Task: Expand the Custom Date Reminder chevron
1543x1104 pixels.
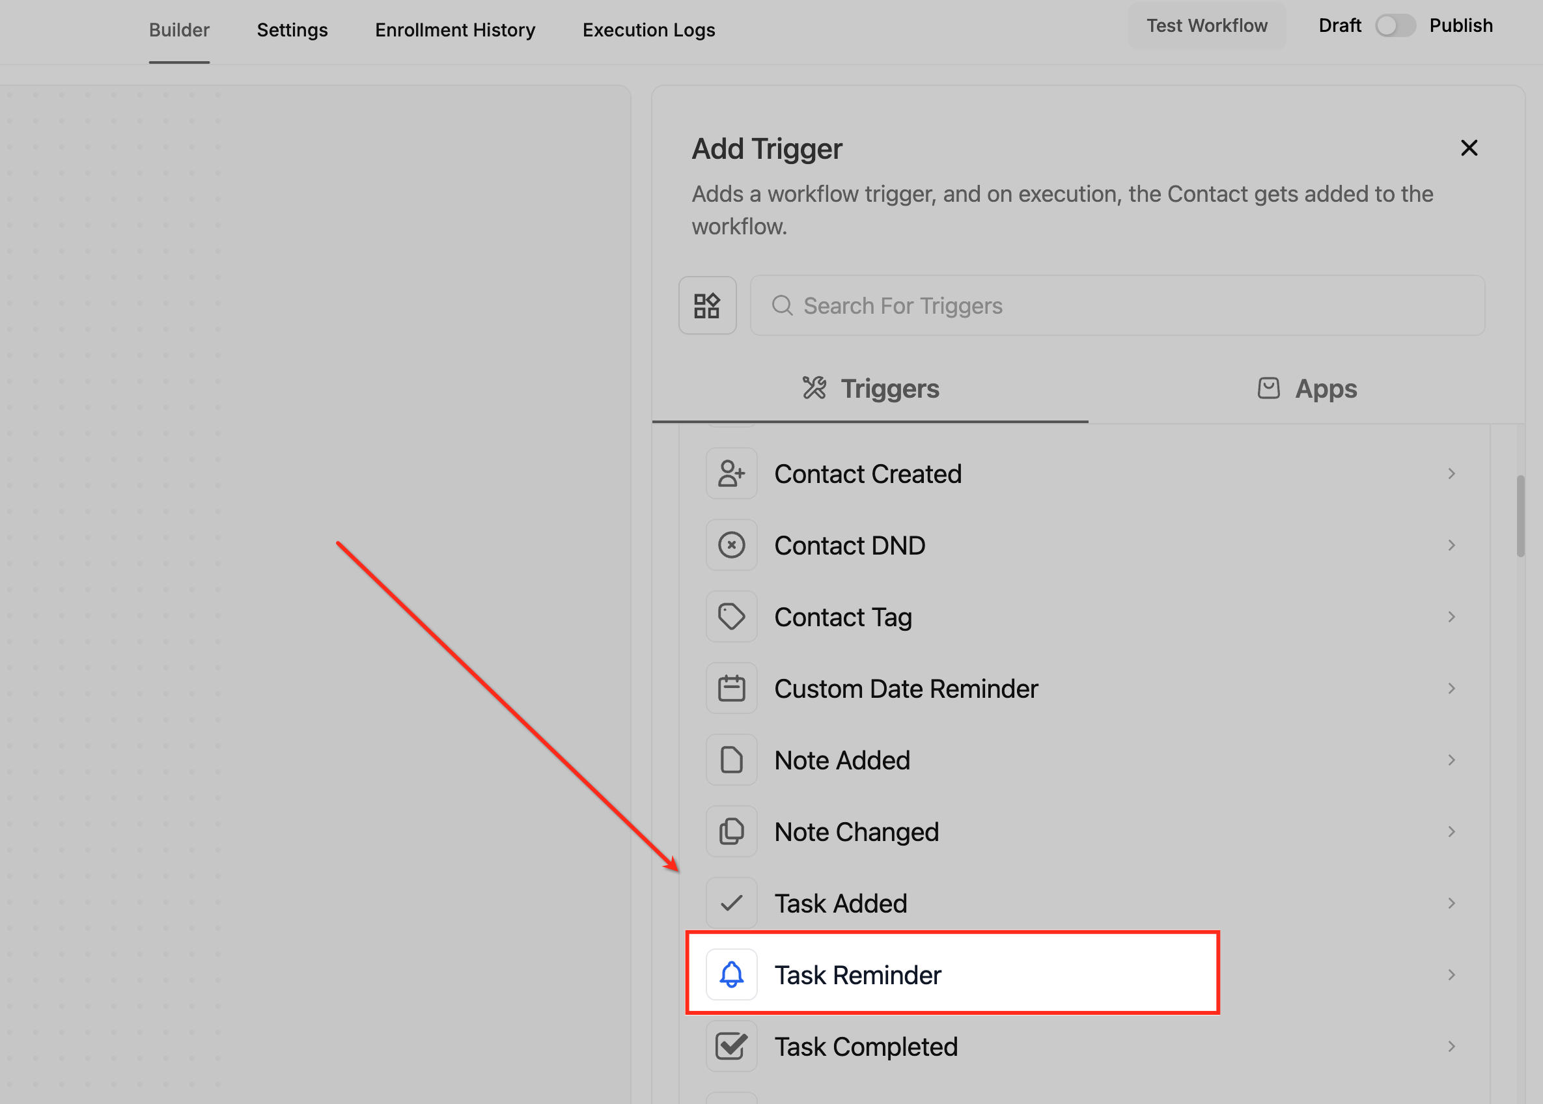Action: 1451,689
